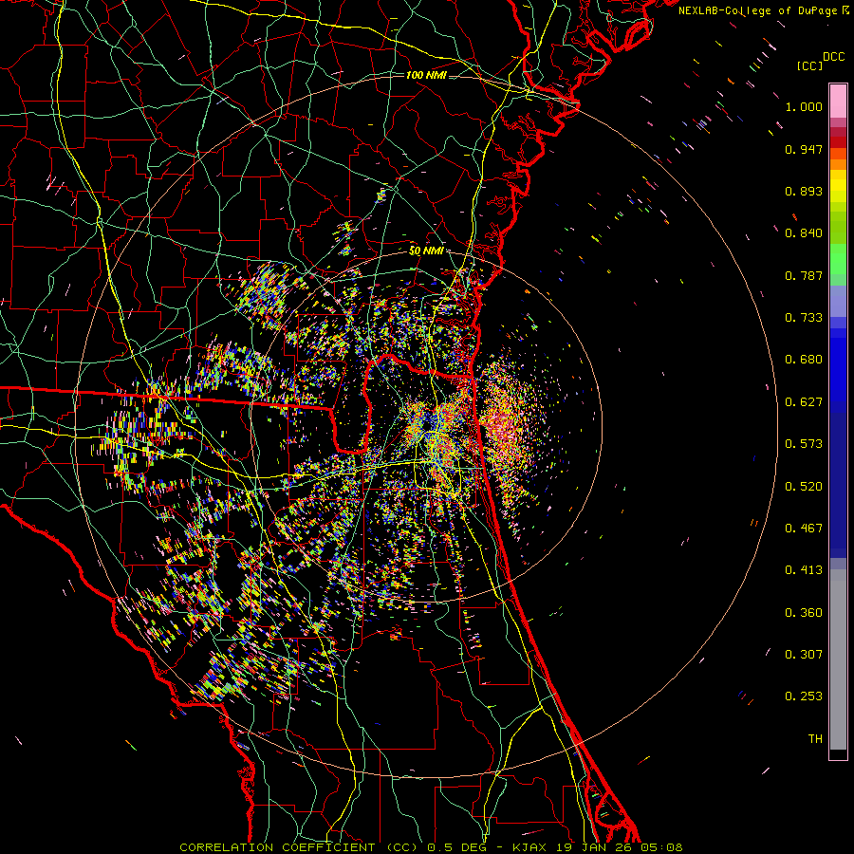Pick the light pink swatch on the color bar
This screenshot has height=854, width=854.
pyautogui.click(x=838, y=102)
